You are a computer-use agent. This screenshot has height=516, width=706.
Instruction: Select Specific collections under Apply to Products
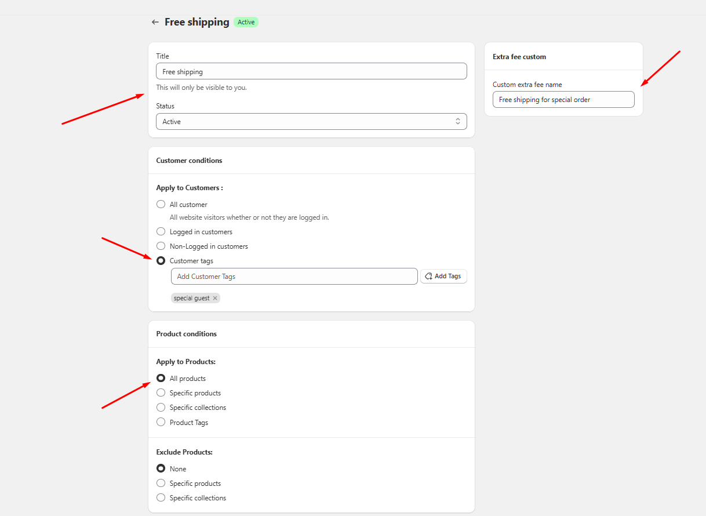click(161, 408)
